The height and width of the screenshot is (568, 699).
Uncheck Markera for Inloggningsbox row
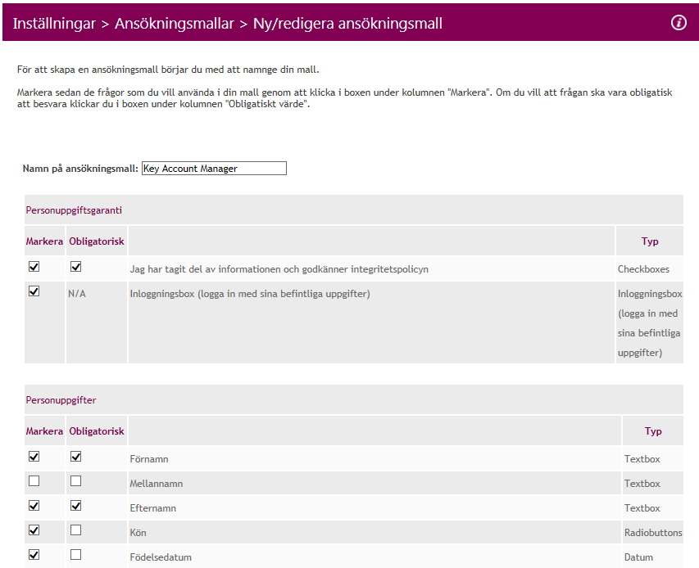point(34,291)
